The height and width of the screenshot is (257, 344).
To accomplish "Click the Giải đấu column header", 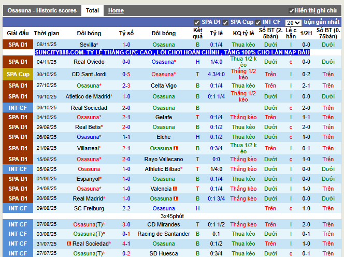I will (18, 33).
